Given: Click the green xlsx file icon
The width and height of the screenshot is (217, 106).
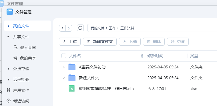Looking at the screenshot, I should click(72, 89).
